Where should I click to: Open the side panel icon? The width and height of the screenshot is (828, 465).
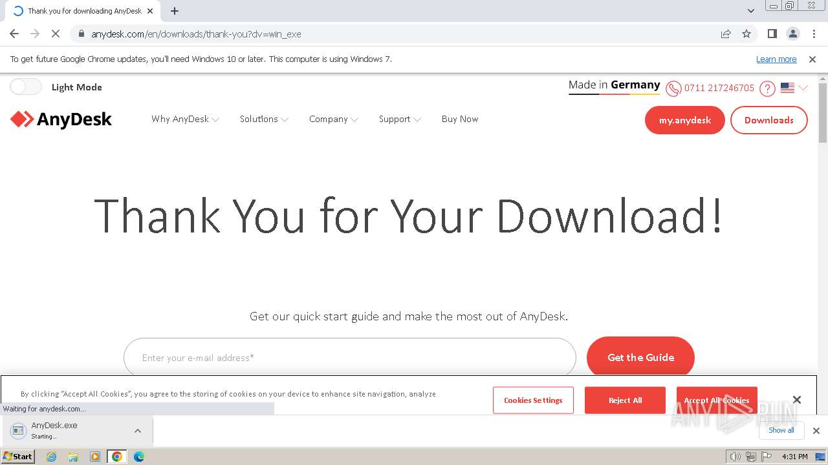tap(772, 34)
